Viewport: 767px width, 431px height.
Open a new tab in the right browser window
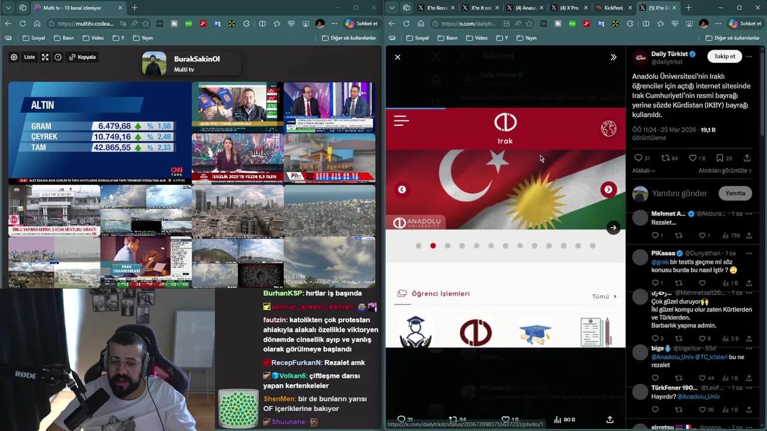pos(688,8)
